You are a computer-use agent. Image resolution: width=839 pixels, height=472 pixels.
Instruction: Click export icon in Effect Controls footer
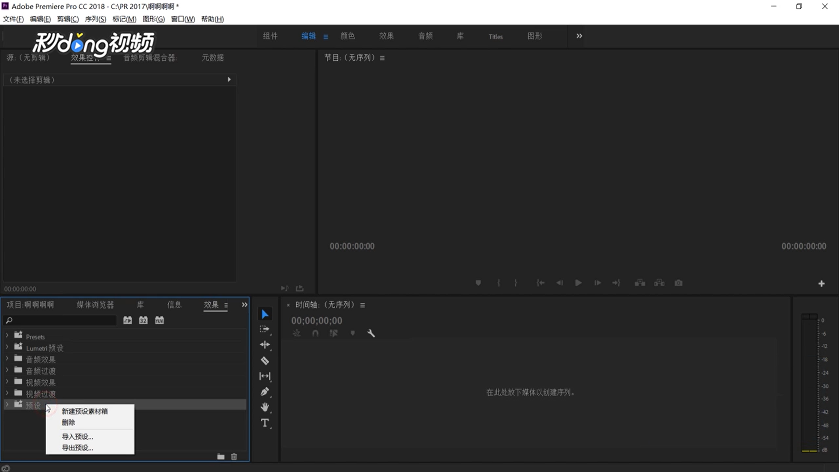[x=299, y=288]
